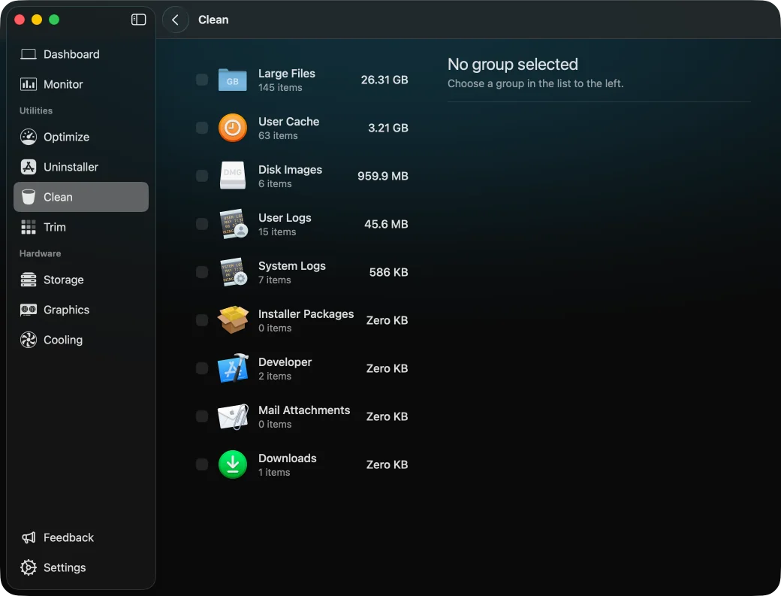Go back using the chevron button

tap(175, 20)
